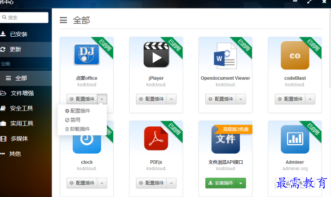Viewport: 331px width, 197px height.
Task: Expand the 点聚office plugin options arrow
Action: click(x=102, y=99)
